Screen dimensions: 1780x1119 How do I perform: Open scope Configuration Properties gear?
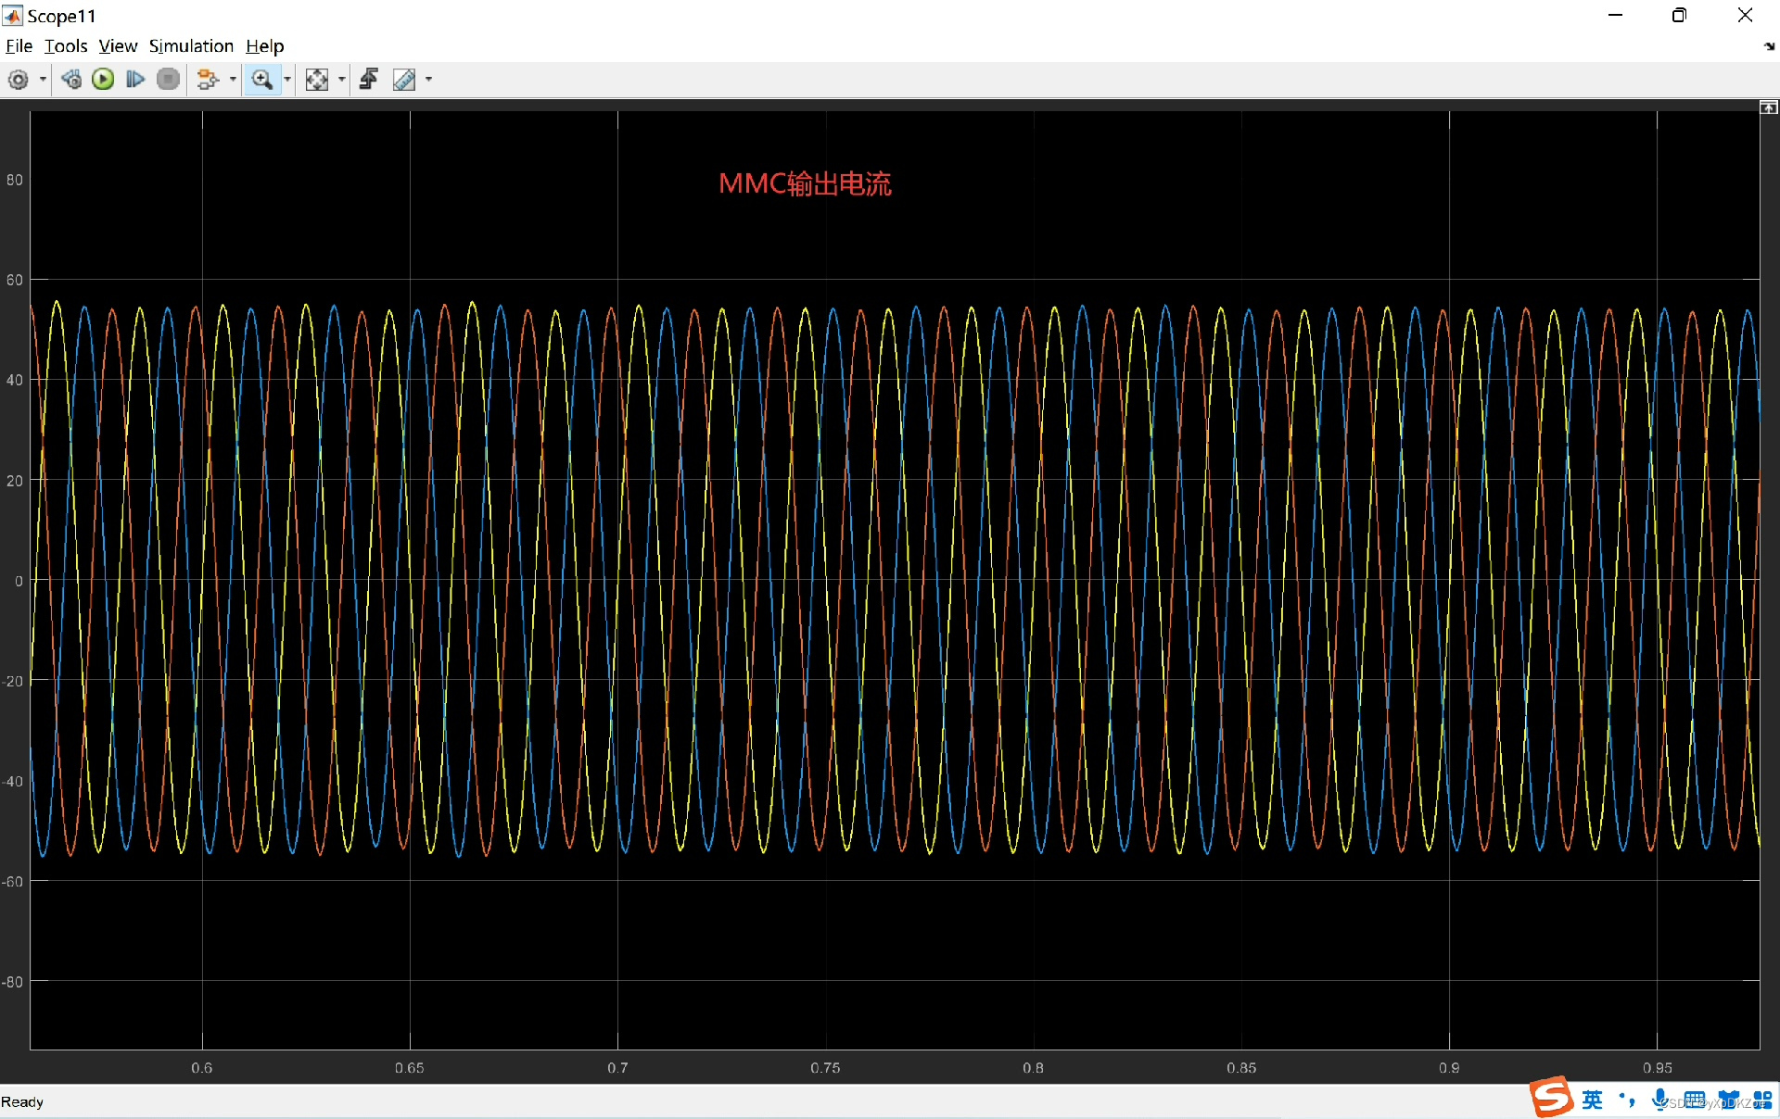18,80
